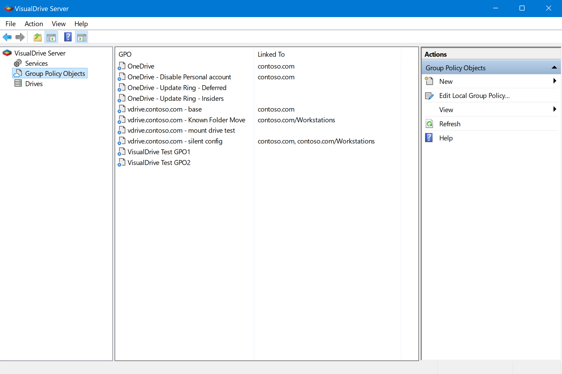The height and width of the screenshot is (374, 562).
Task: Click the Forward arrow toolbar icon
Action: pyautogui.click(x=20, y=37)
